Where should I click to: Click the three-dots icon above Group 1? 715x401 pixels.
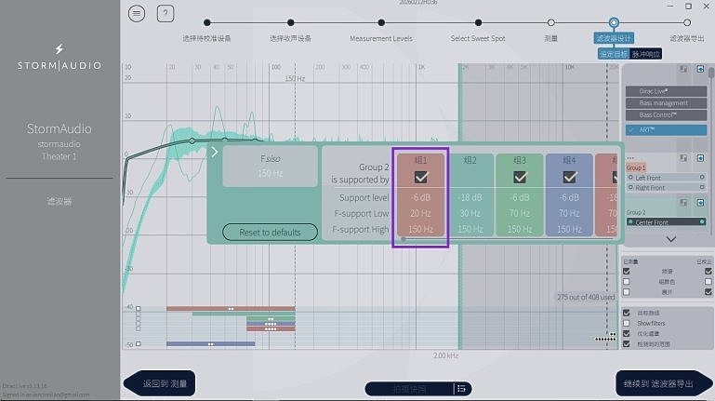pos(630,158)
